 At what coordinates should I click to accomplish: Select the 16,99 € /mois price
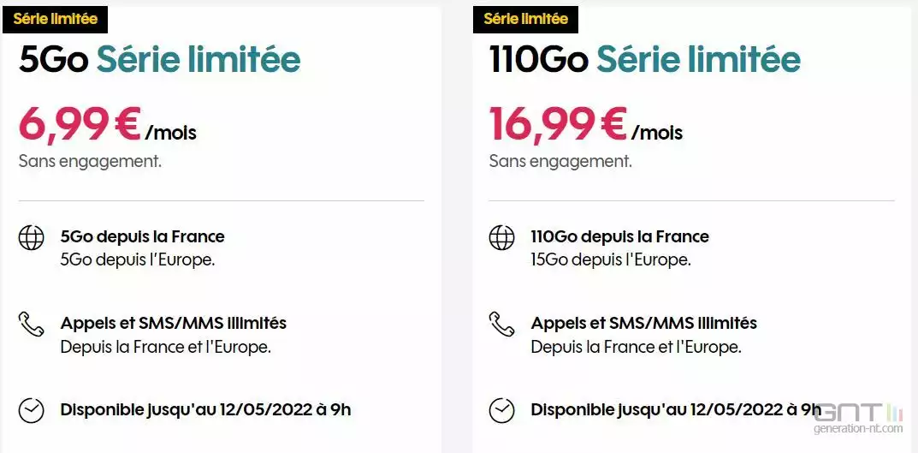(586, 124)
